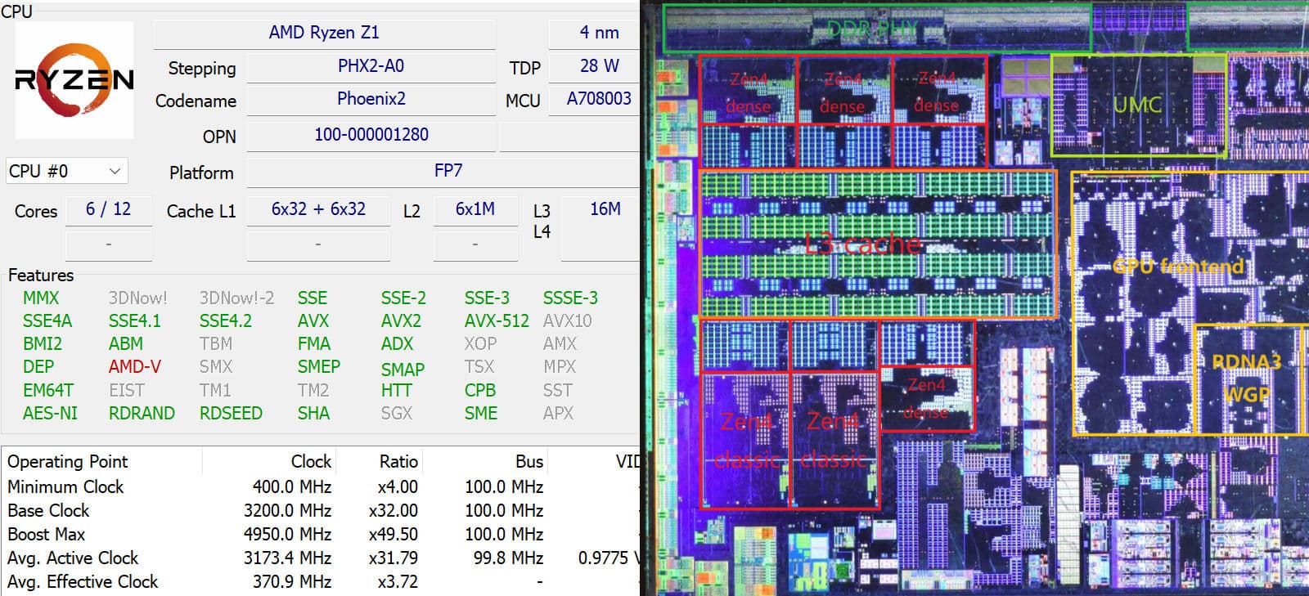Select the SSSE-3 feature flag
1309x596 pixels.
(570, 298)
